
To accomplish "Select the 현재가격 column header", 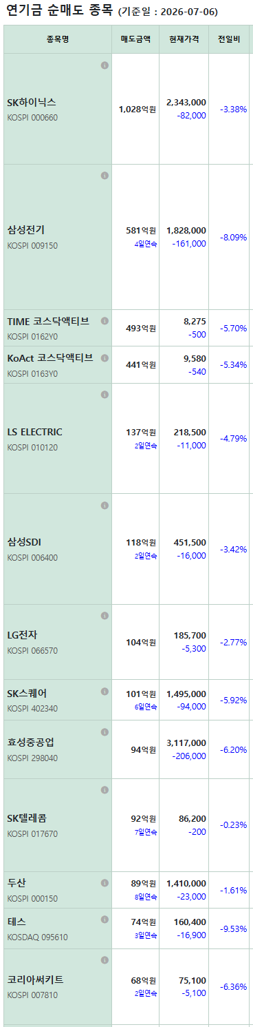I will pos(184,39).
